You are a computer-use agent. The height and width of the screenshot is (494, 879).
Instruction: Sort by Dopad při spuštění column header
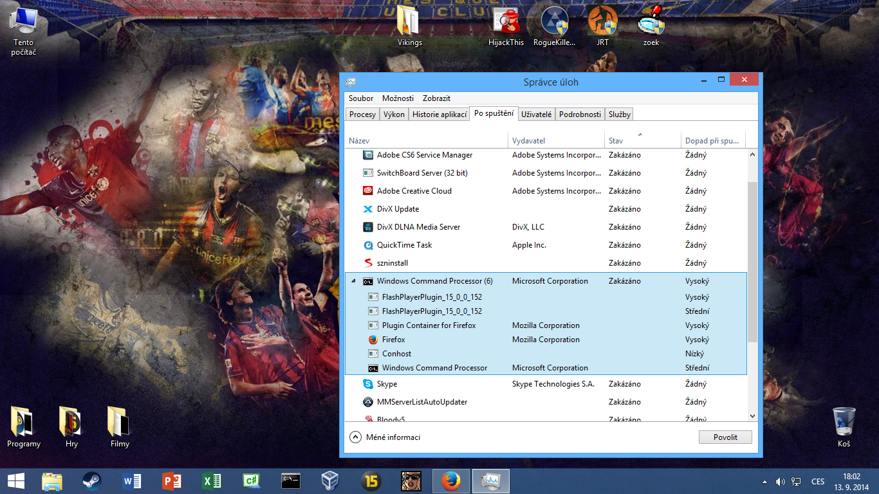tap(714, 140)
